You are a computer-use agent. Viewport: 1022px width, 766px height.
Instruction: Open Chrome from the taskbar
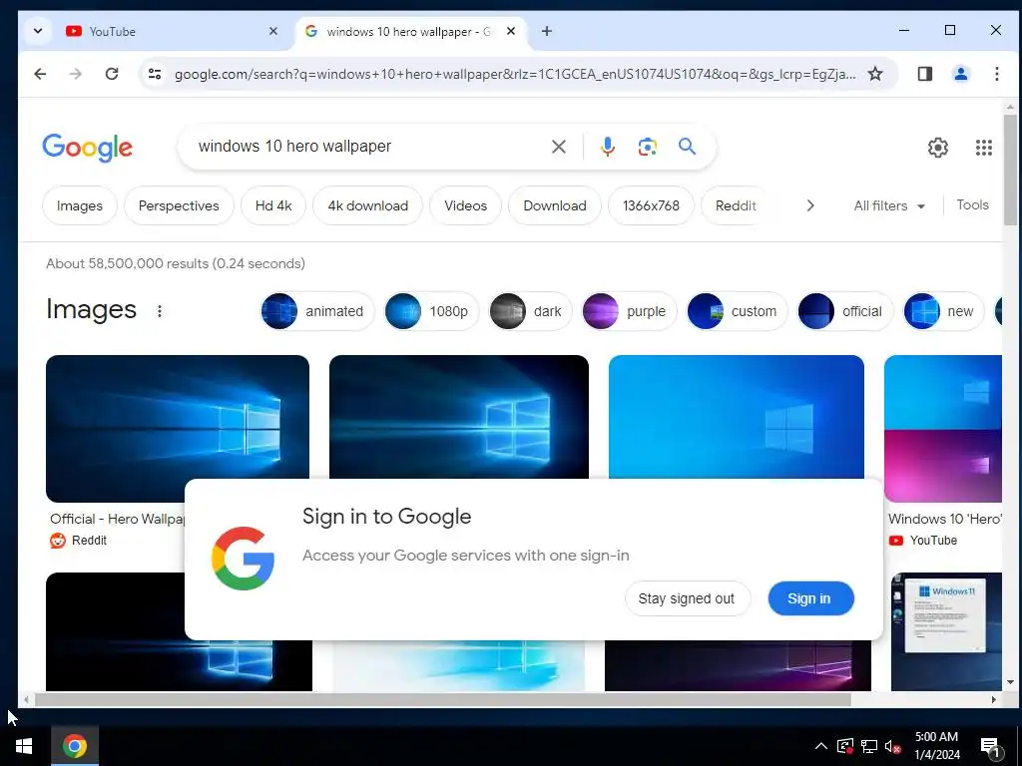pyautogui.click(x=75, y=746)
